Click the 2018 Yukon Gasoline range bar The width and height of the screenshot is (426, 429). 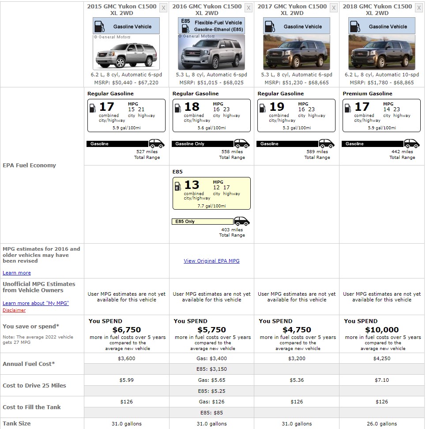pos(373,143)
